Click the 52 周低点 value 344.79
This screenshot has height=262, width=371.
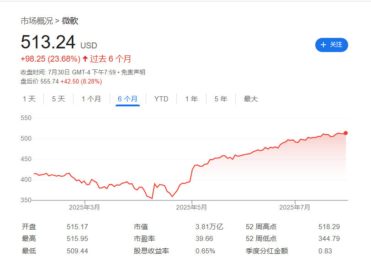coord(329,239)
